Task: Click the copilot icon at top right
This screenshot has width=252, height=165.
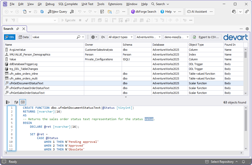Action: (x=234, y=12)
